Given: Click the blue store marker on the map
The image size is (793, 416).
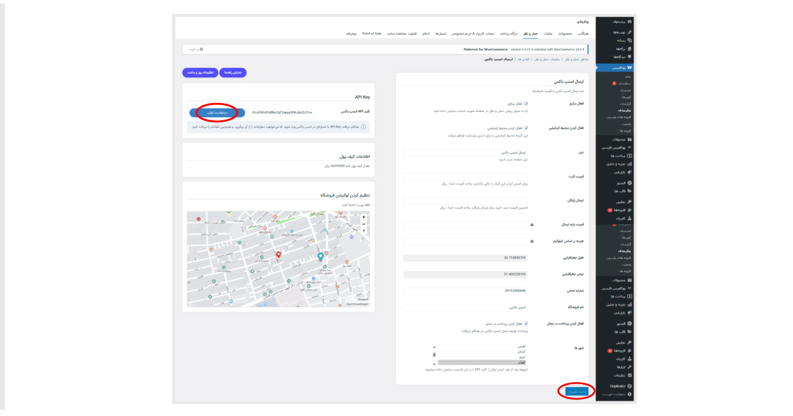Looking at the screenshot, I should pos(320,257).
